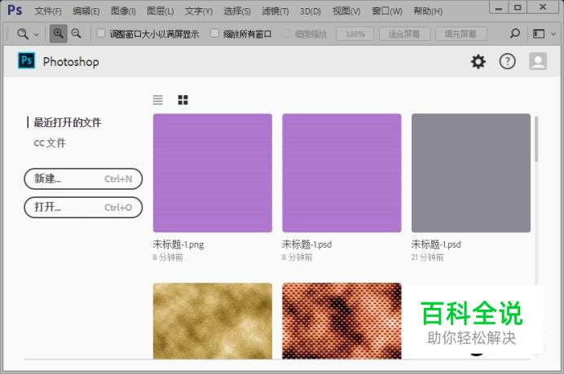The height and width of the screenshot is (374, 564).
Task: Open the 视图(V) menu
Action: click(346, 11)
